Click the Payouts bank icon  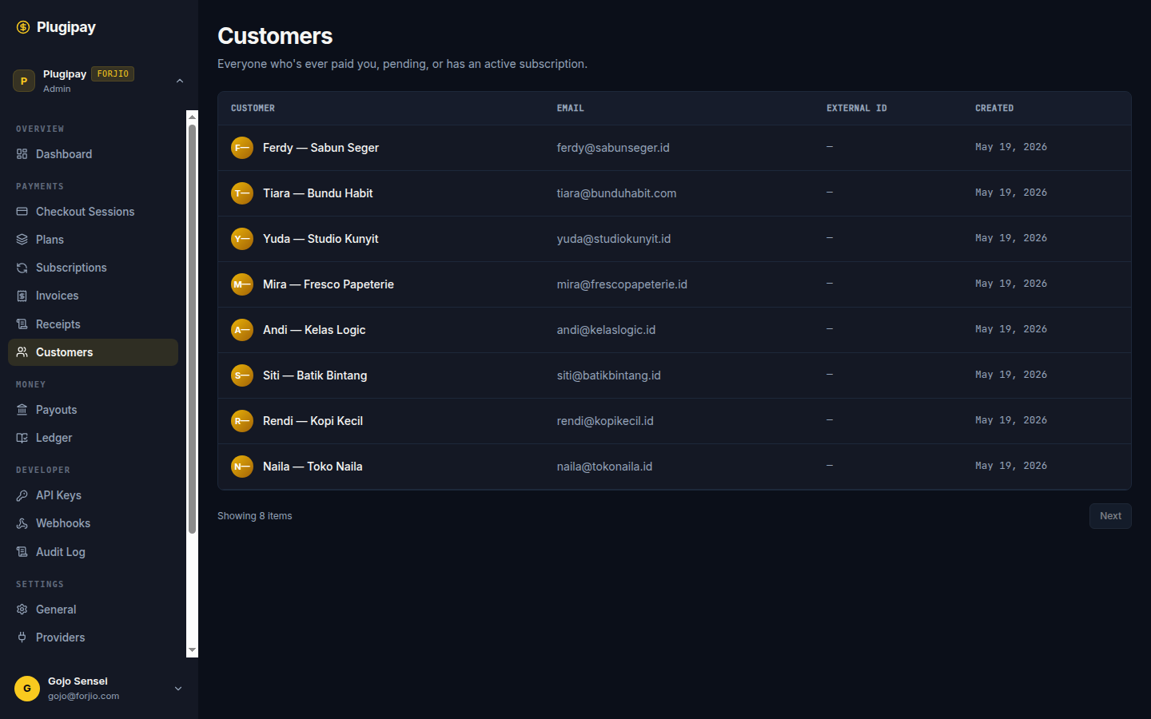click(x=22, y=410)
